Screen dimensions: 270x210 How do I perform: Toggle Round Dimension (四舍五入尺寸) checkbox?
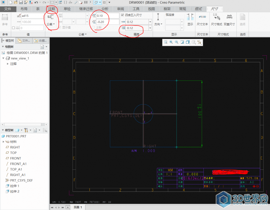(123, 15)
